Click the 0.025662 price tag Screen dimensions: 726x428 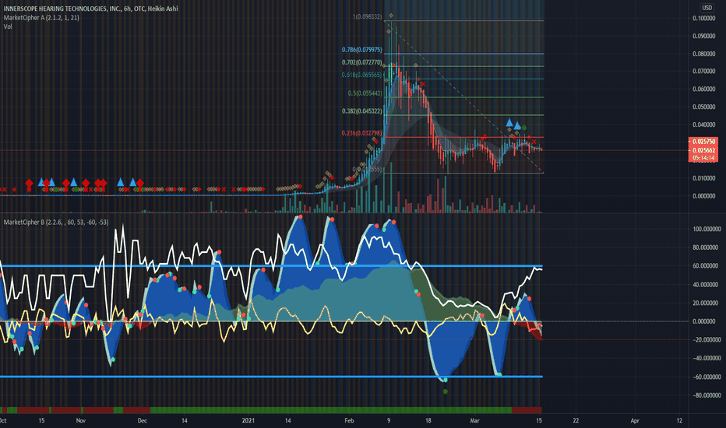[x=703, y=150]
